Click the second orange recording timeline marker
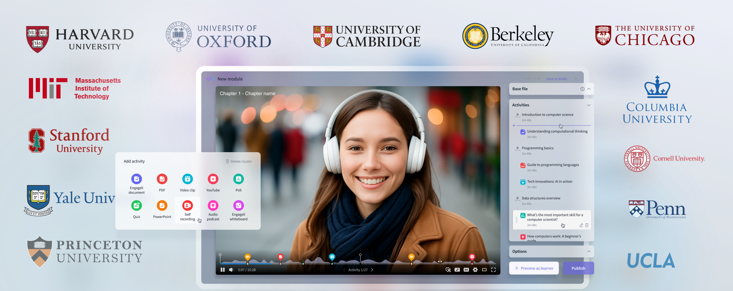The width and height of the screenshot is (733, 291). click(411, 257)
